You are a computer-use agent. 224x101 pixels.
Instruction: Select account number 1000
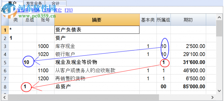pyautogui.click(x=46, y=46)
